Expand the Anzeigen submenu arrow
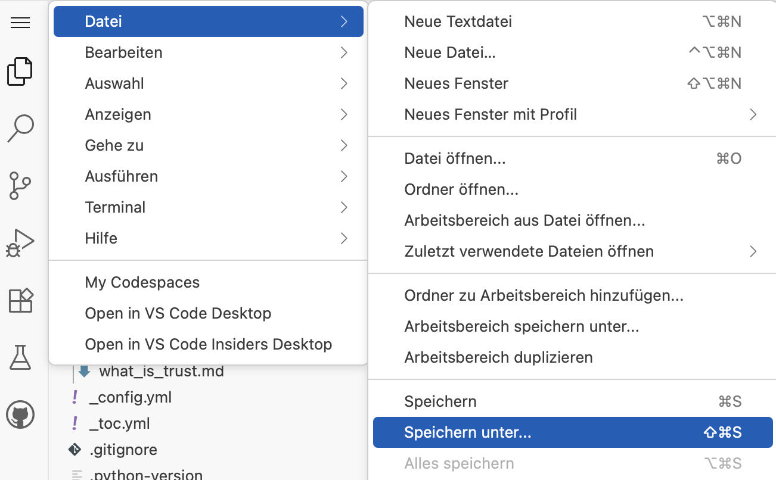This screenshot has width=776, height=480. [344, 114]
